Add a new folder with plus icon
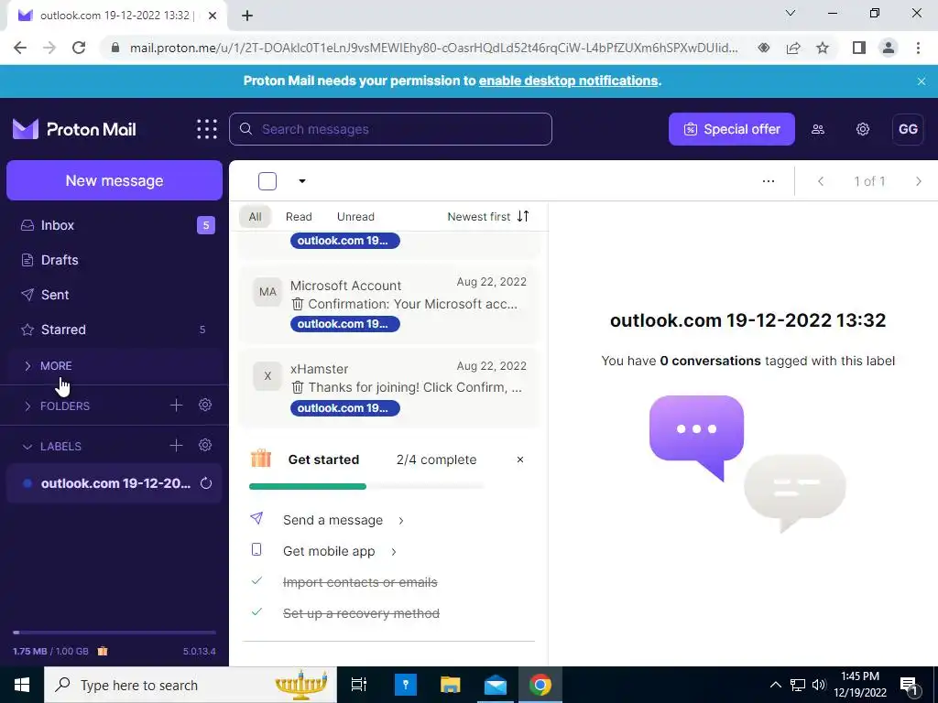 (176, 406)
